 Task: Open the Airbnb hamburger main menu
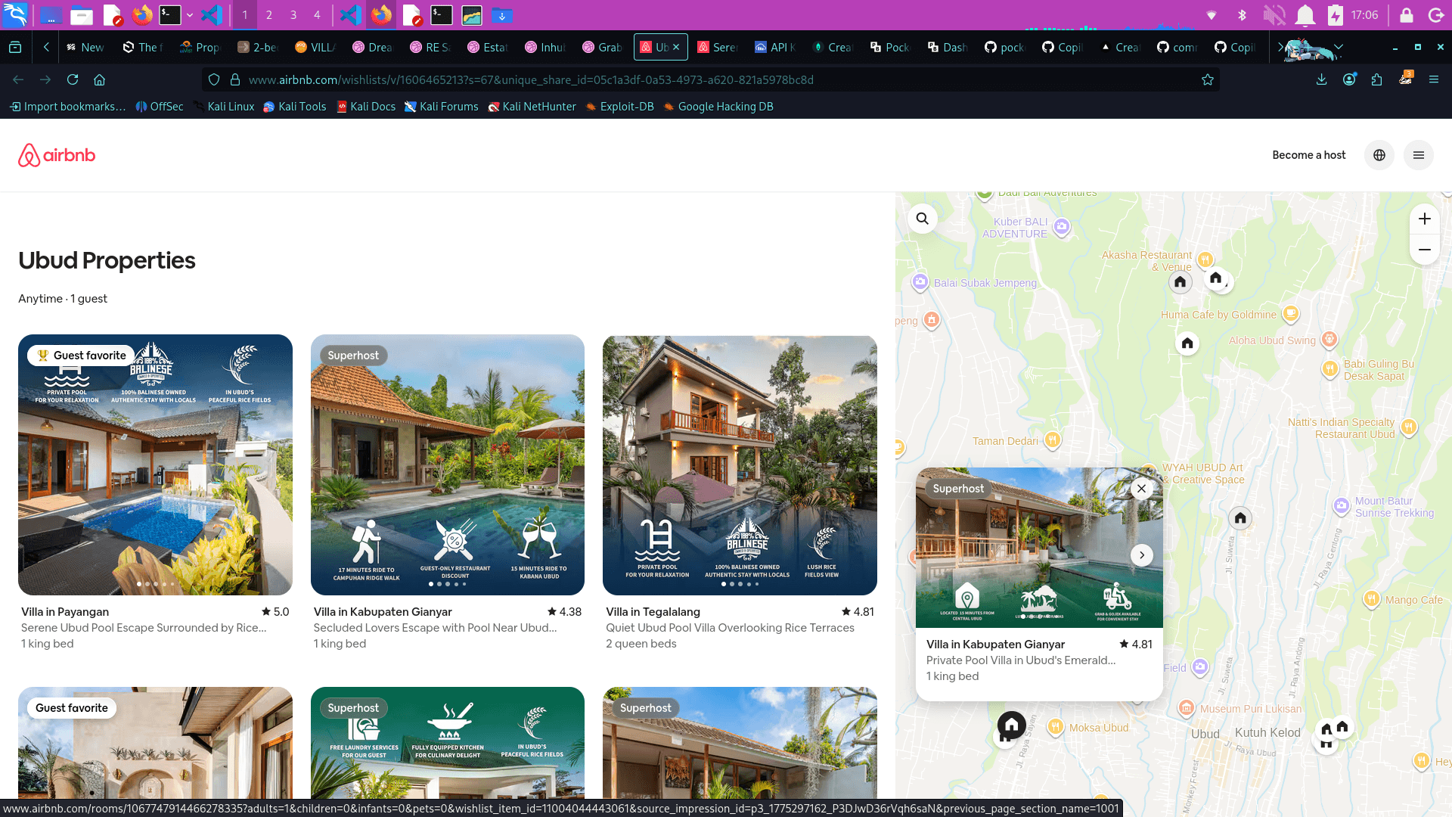(1419, 155)
